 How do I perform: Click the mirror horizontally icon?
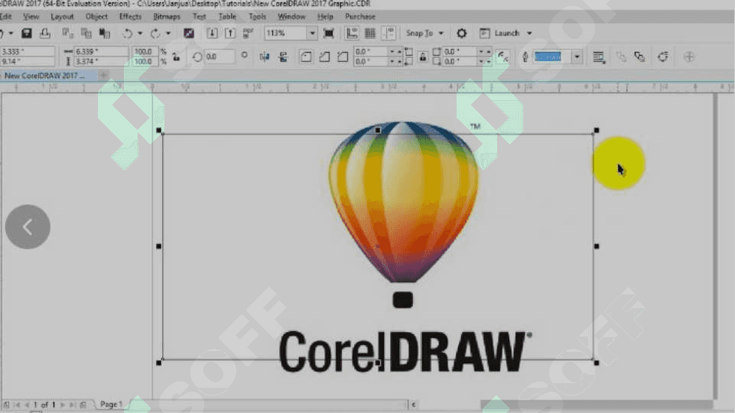point(265,57)
